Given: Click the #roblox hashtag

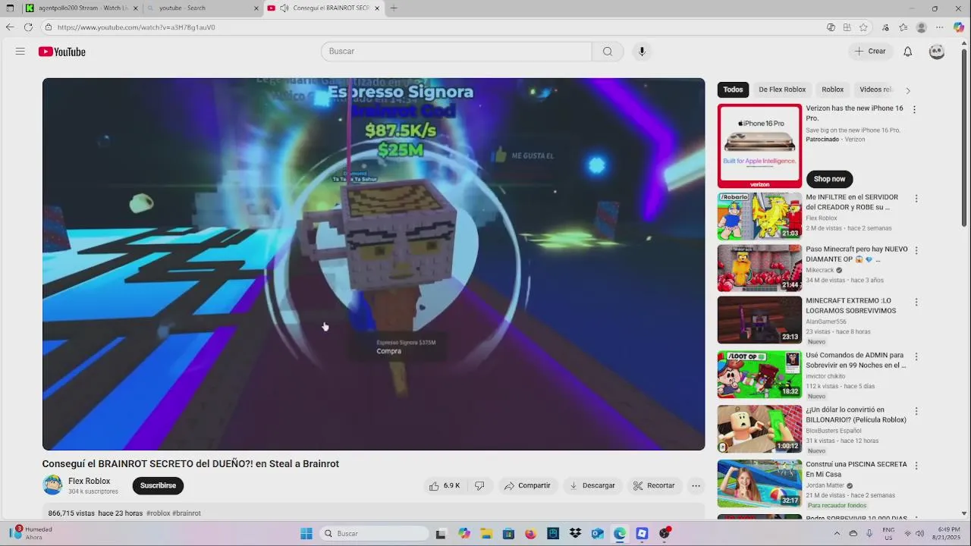Looking at the screenshot, I should [x=158, y=513].
